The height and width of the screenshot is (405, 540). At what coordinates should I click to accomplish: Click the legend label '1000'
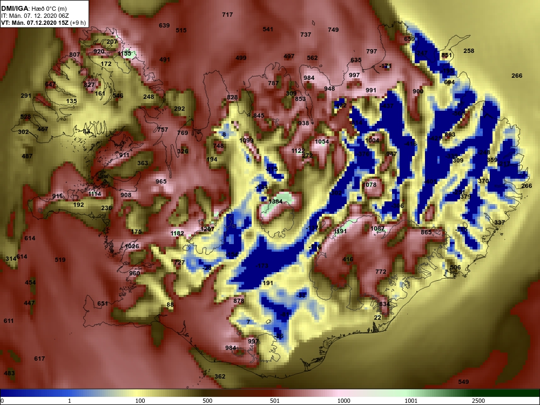tap(343, 401)
